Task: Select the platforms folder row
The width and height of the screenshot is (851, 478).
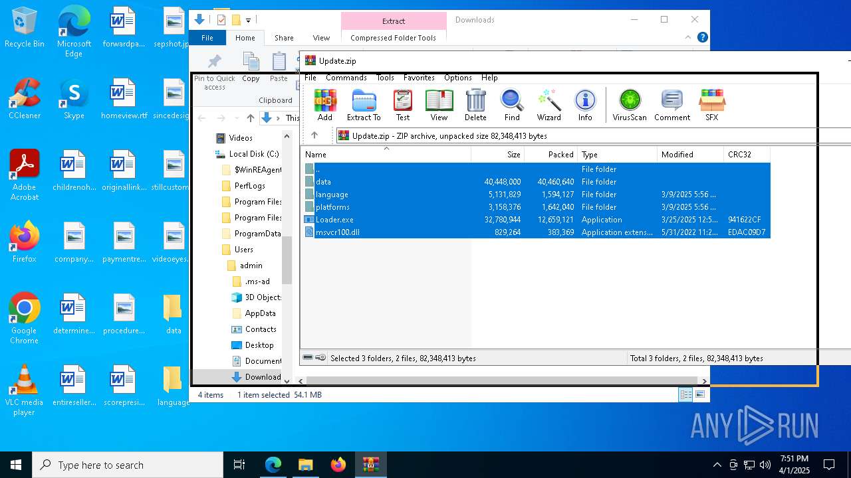Action: point(537,207)
